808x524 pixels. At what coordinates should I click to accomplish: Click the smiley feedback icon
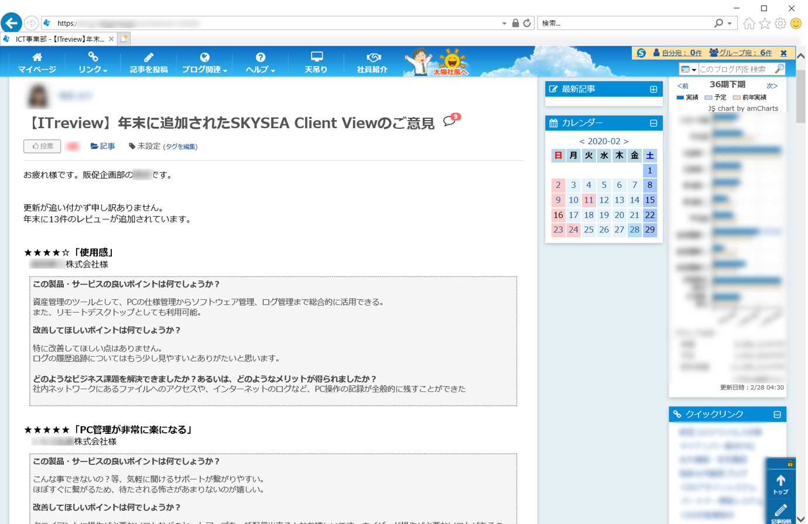coord(796,23)
